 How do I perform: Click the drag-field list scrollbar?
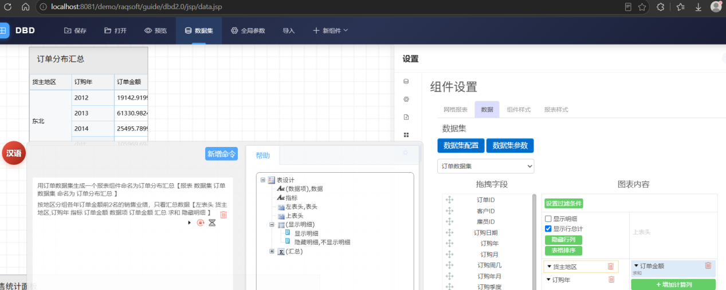pyautogui.click(x=535, y=241)
